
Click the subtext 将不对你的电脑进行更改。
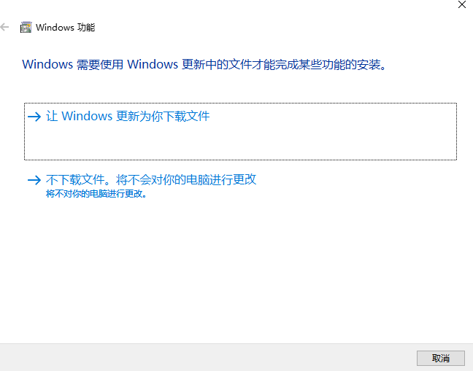96,194
